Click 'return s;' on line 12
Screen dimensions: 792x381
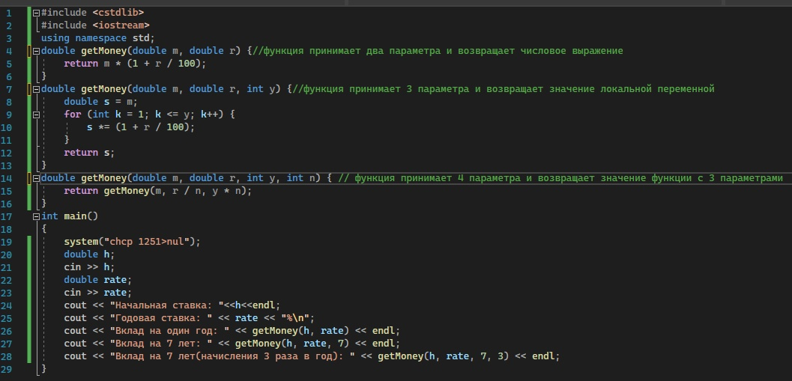pyautogui.click(x=89, y=153)
